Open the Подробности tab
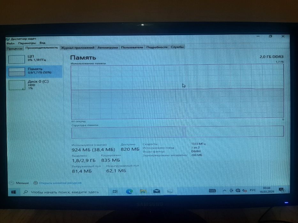 click(157, 47)
